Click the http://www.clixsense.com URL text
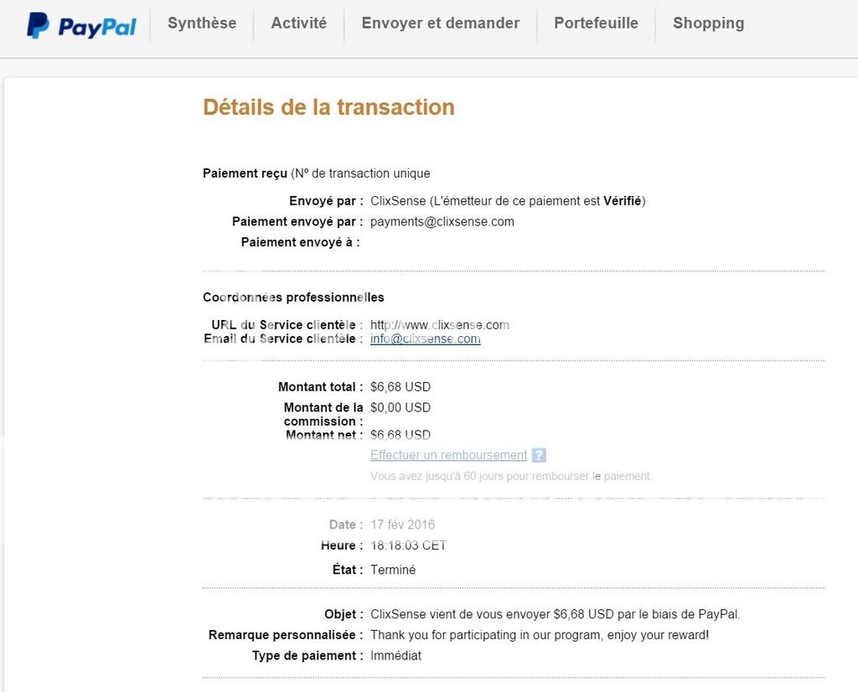The image size is (858, 692). 440,325
